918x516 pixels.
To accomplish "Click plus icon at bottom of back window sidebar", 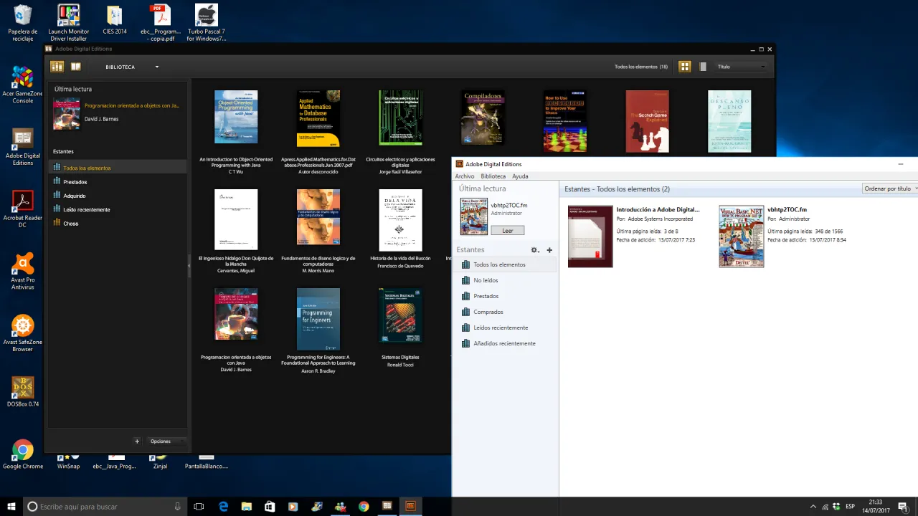I will coord(137,441).
